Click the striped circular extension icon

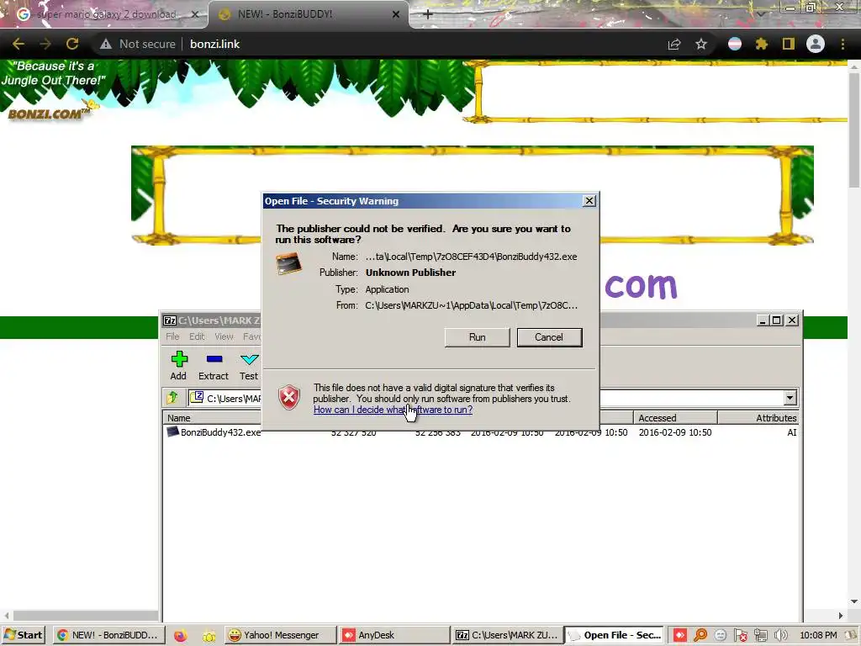click(735, 44)
